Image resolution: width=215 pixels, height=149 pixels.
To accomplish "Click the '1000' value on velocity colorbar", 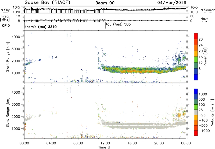I will 203,94.
